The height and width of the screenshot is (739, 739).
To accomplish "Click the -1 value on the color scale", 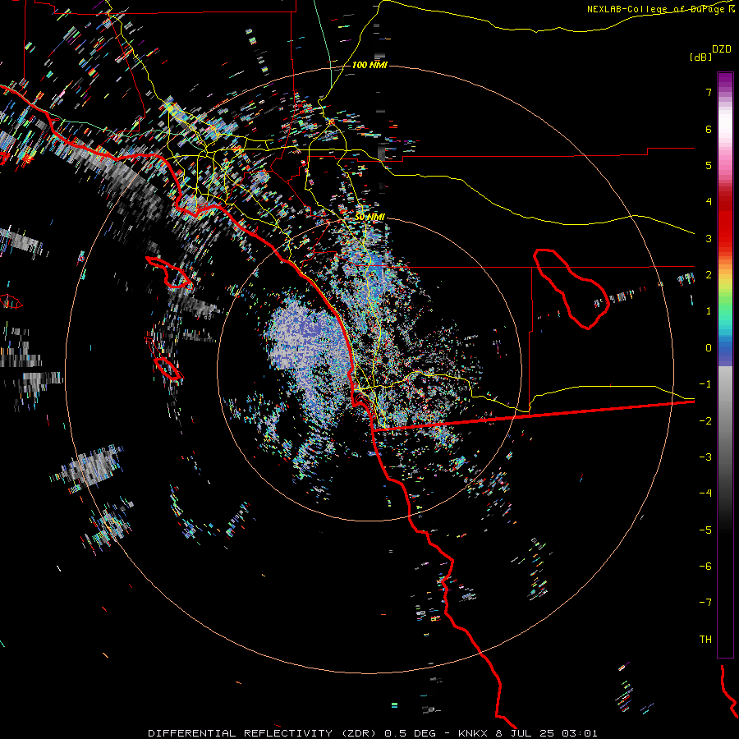I will pos(705,384).
